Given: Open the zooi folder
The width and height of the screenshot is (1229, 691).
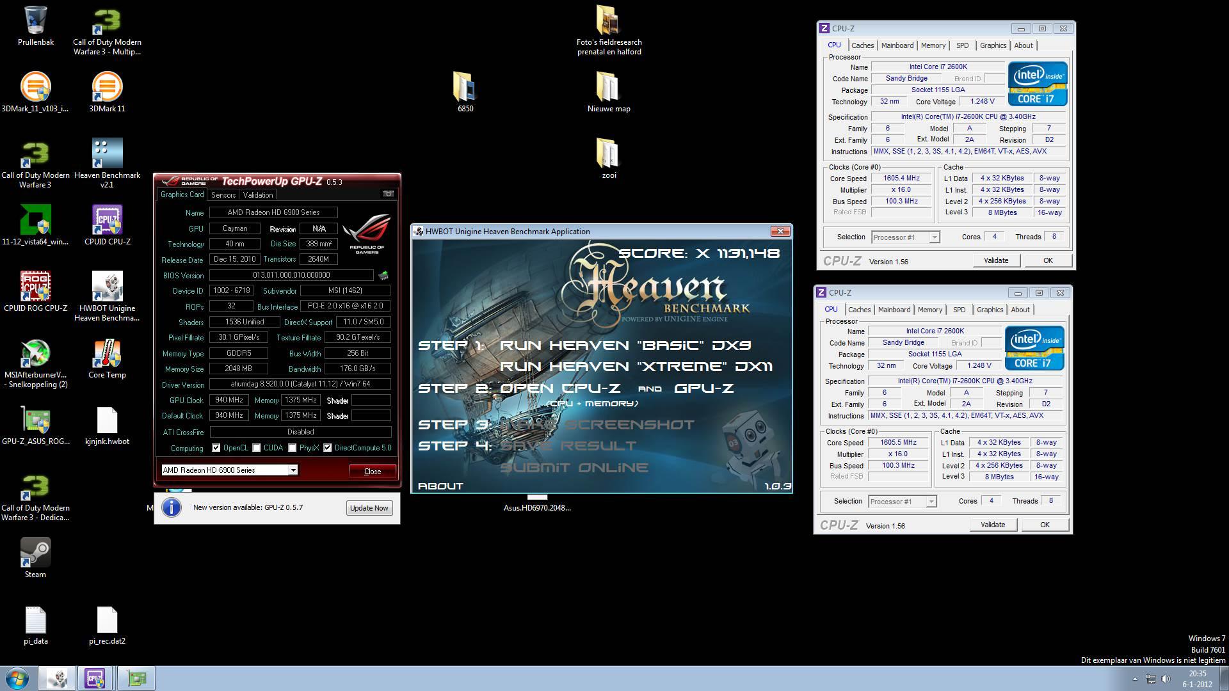Looking at the screenshot, I should (609, 159).
